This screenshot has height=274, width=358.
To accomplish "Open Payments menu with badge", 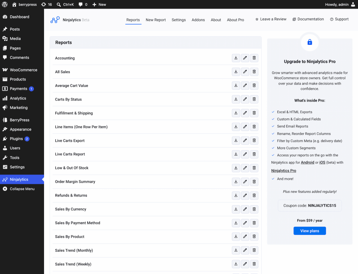I will tap(22, 89).
